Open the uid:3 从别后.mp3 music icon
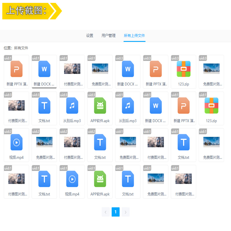This screenshot has width=231, height=231. tap(72, 105)
